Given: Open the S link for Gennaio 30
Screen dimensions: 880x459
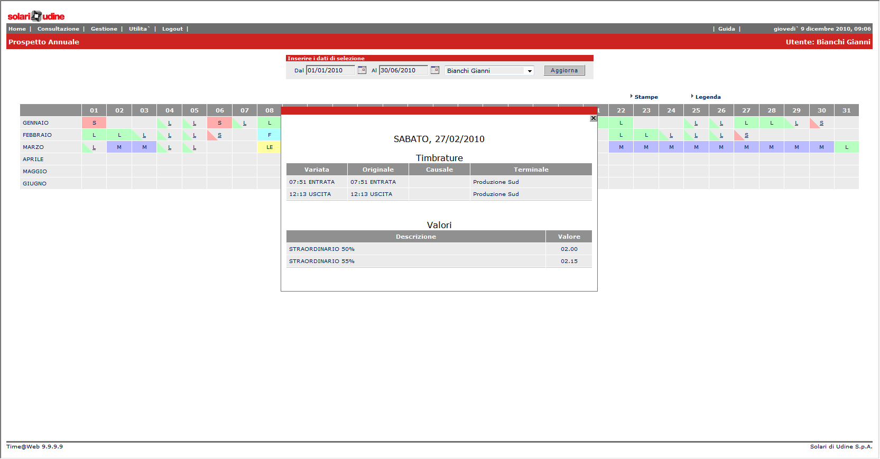Looking at the screenshot, I should click(821, 123).
